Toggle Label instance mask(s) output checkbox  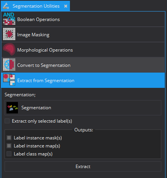[9, 138]
